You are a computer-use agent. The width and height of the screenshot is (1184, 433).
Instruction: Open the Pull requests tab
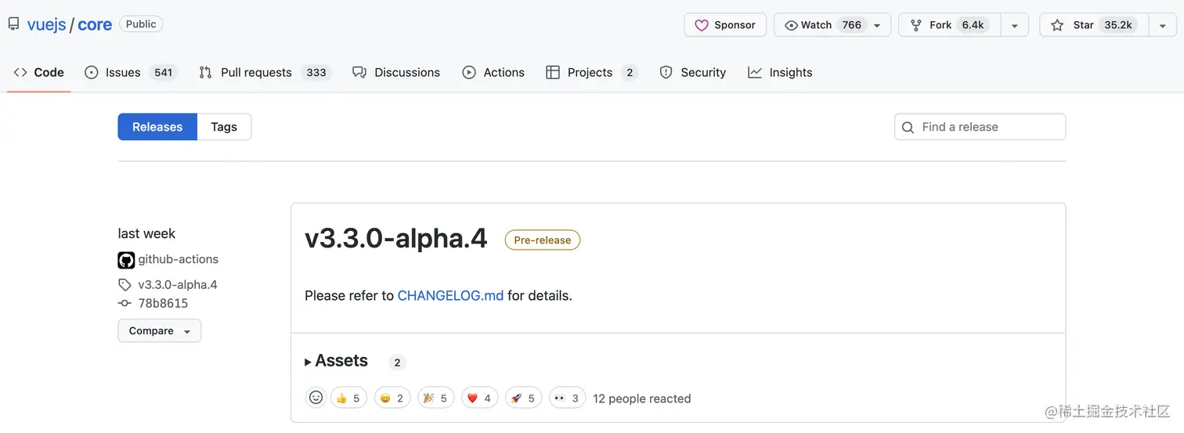[x=265, y=72]
